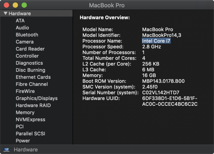Click the Boot ROM value MBP143.0178.B00
The image size is (214, 154).
163,81
